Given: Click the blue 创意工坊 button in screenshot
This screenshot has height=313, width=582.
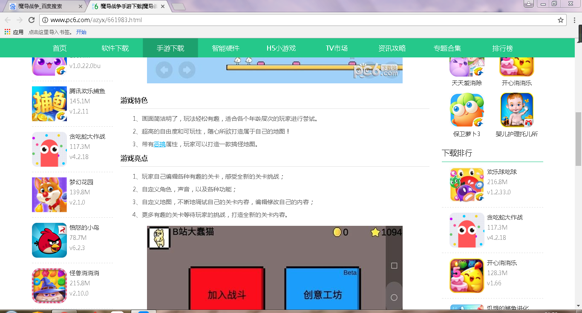Looking at the screenshot, I should [323, 289].
